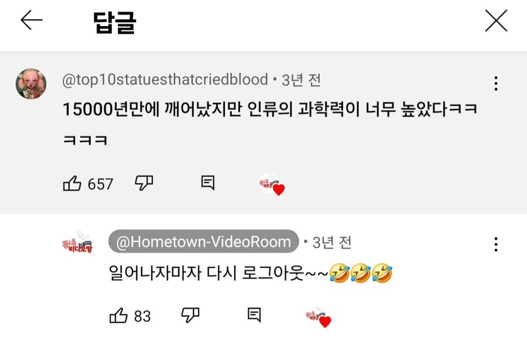This screenshot has width=527, height=351.
Task: Go back using the left arrow icon
Action: 31,20
